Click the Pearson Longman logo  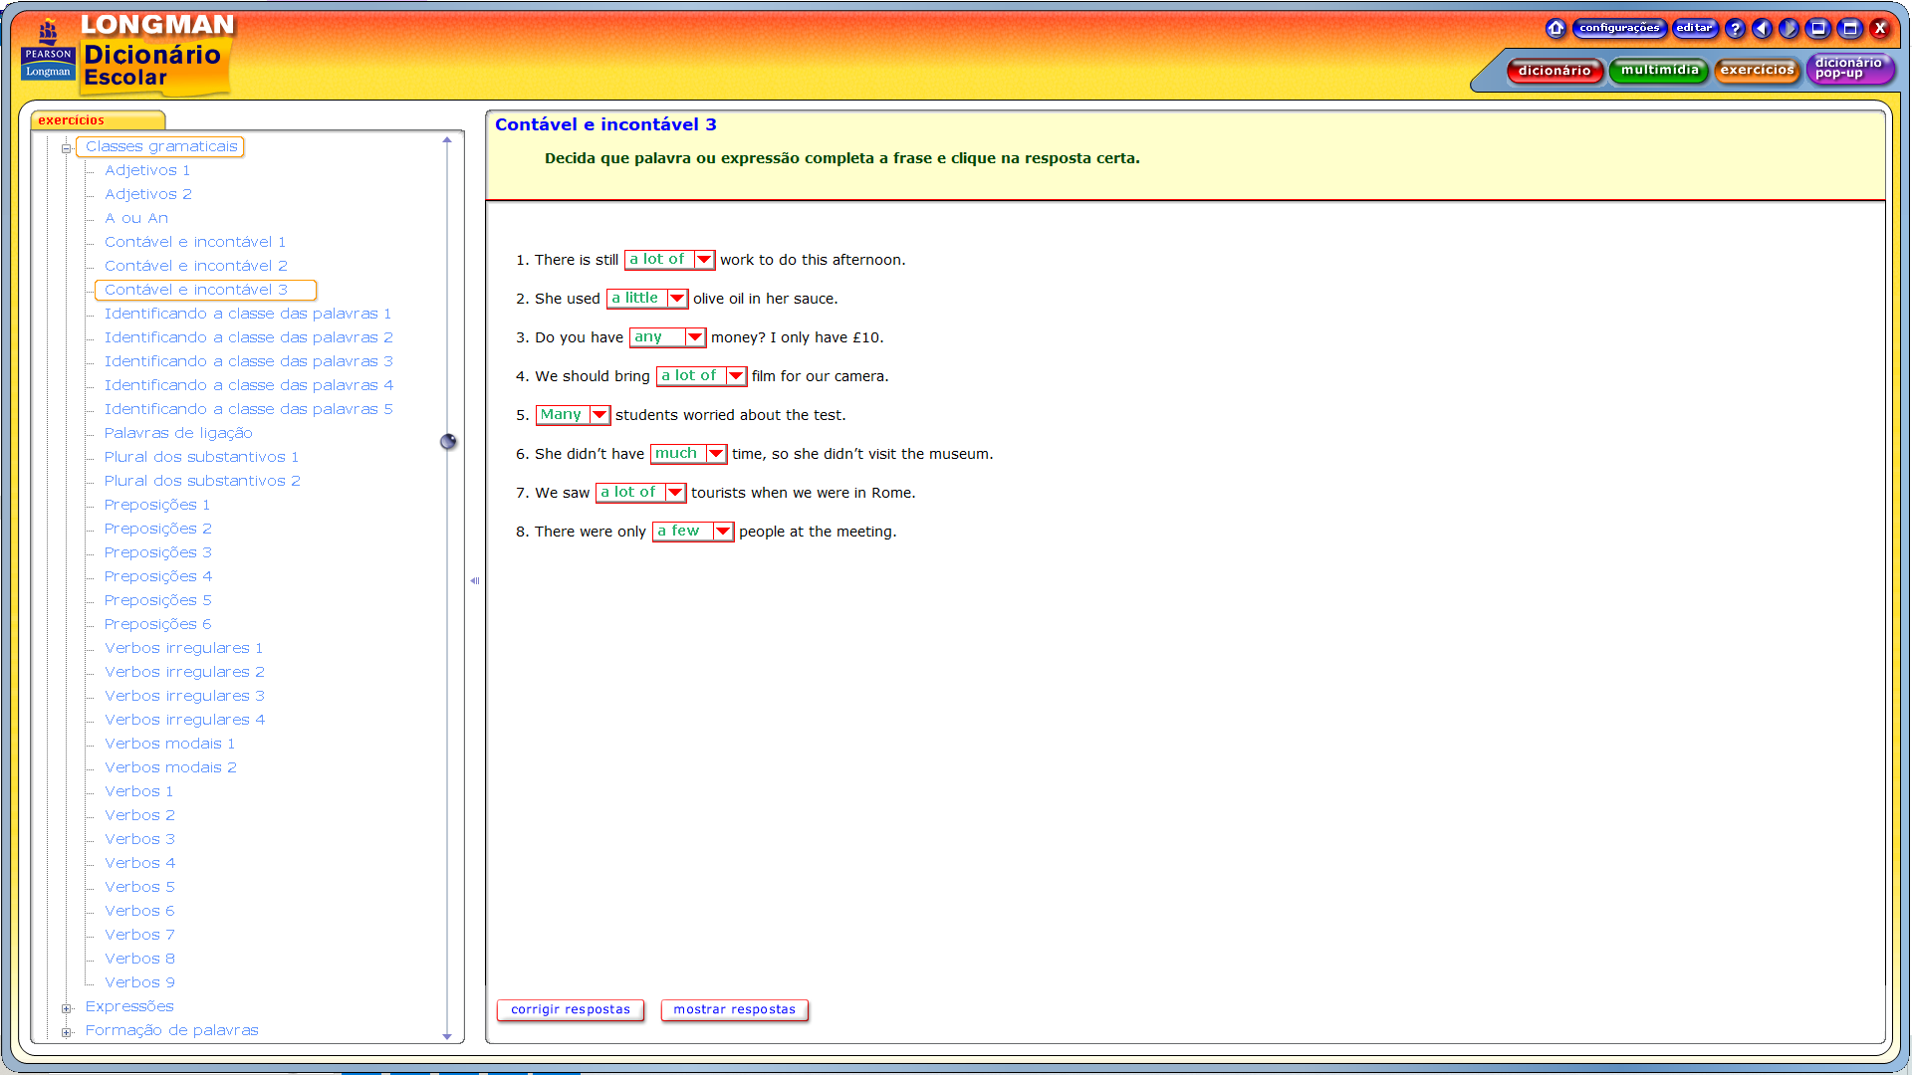48,50
